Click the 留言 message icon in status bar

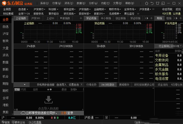click(x=3, y=122)
